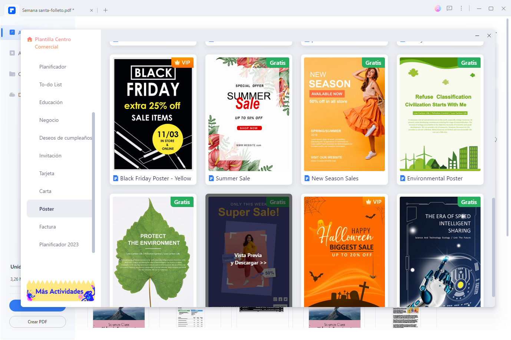Screen dimensions: 511x340
Task: Click the Environmental Poster title text
Action: tap(435, 179)
